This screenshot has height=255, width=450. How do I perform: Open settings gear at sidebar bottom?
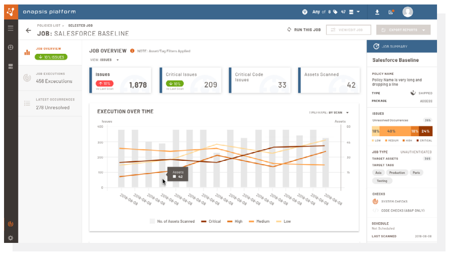(10, 238)
